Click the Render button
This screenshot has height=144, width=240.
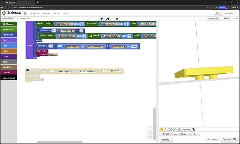pyautogui.click(x=166, y=139)
